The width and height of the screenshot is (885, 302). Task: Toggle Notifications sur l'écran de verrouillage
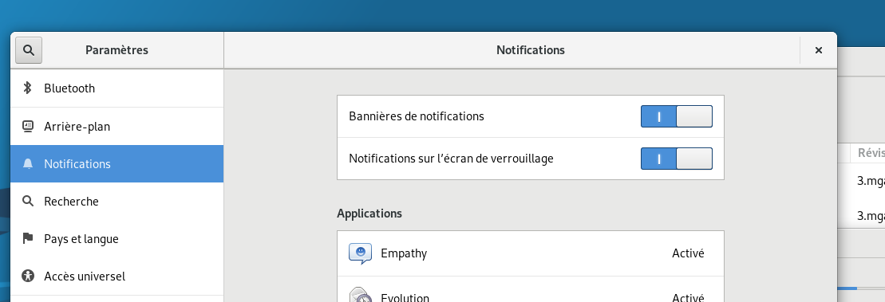pyautogui.click(x=676, y=159)
